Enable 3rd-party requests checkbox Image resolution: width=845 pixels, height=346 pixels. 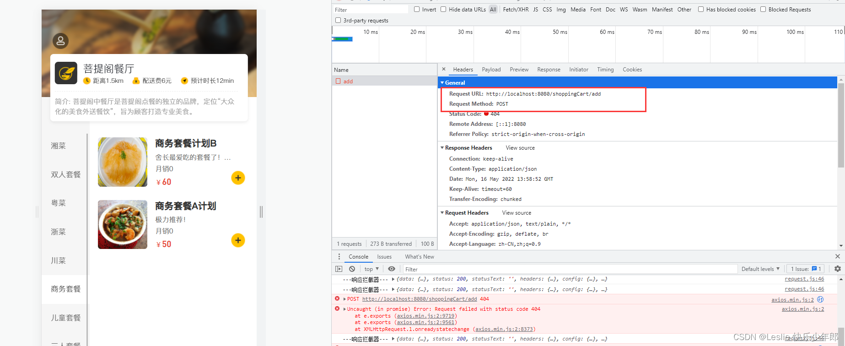click(x=338, y=20)
